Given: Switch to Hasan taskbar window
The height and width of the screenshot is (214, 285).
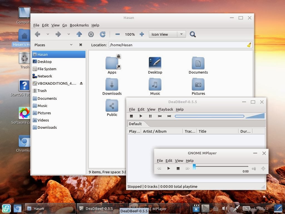Looking at the screenshot, I should (x=50, y=208).
